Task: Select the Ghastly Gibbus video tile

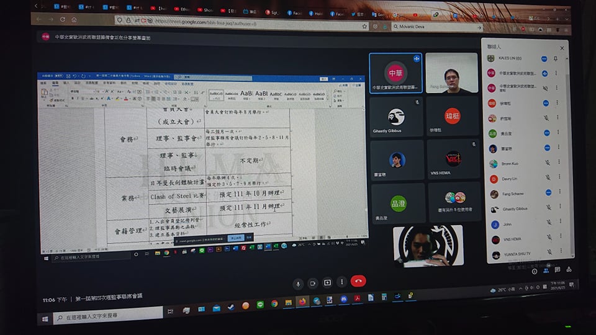Action: click(x=395, y=118)
